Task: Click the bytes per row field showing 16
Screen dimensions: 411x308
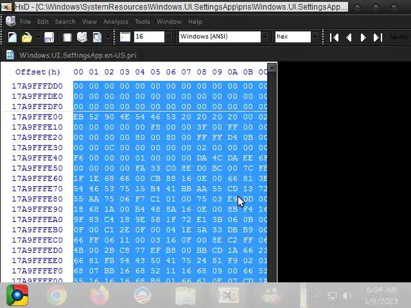Action: click(149, 37)
